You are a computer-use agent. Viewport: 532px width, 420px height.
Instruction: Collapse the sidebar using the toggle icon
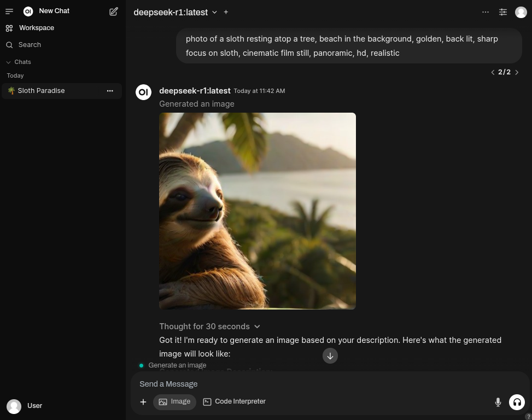click(x=9, y=11)
